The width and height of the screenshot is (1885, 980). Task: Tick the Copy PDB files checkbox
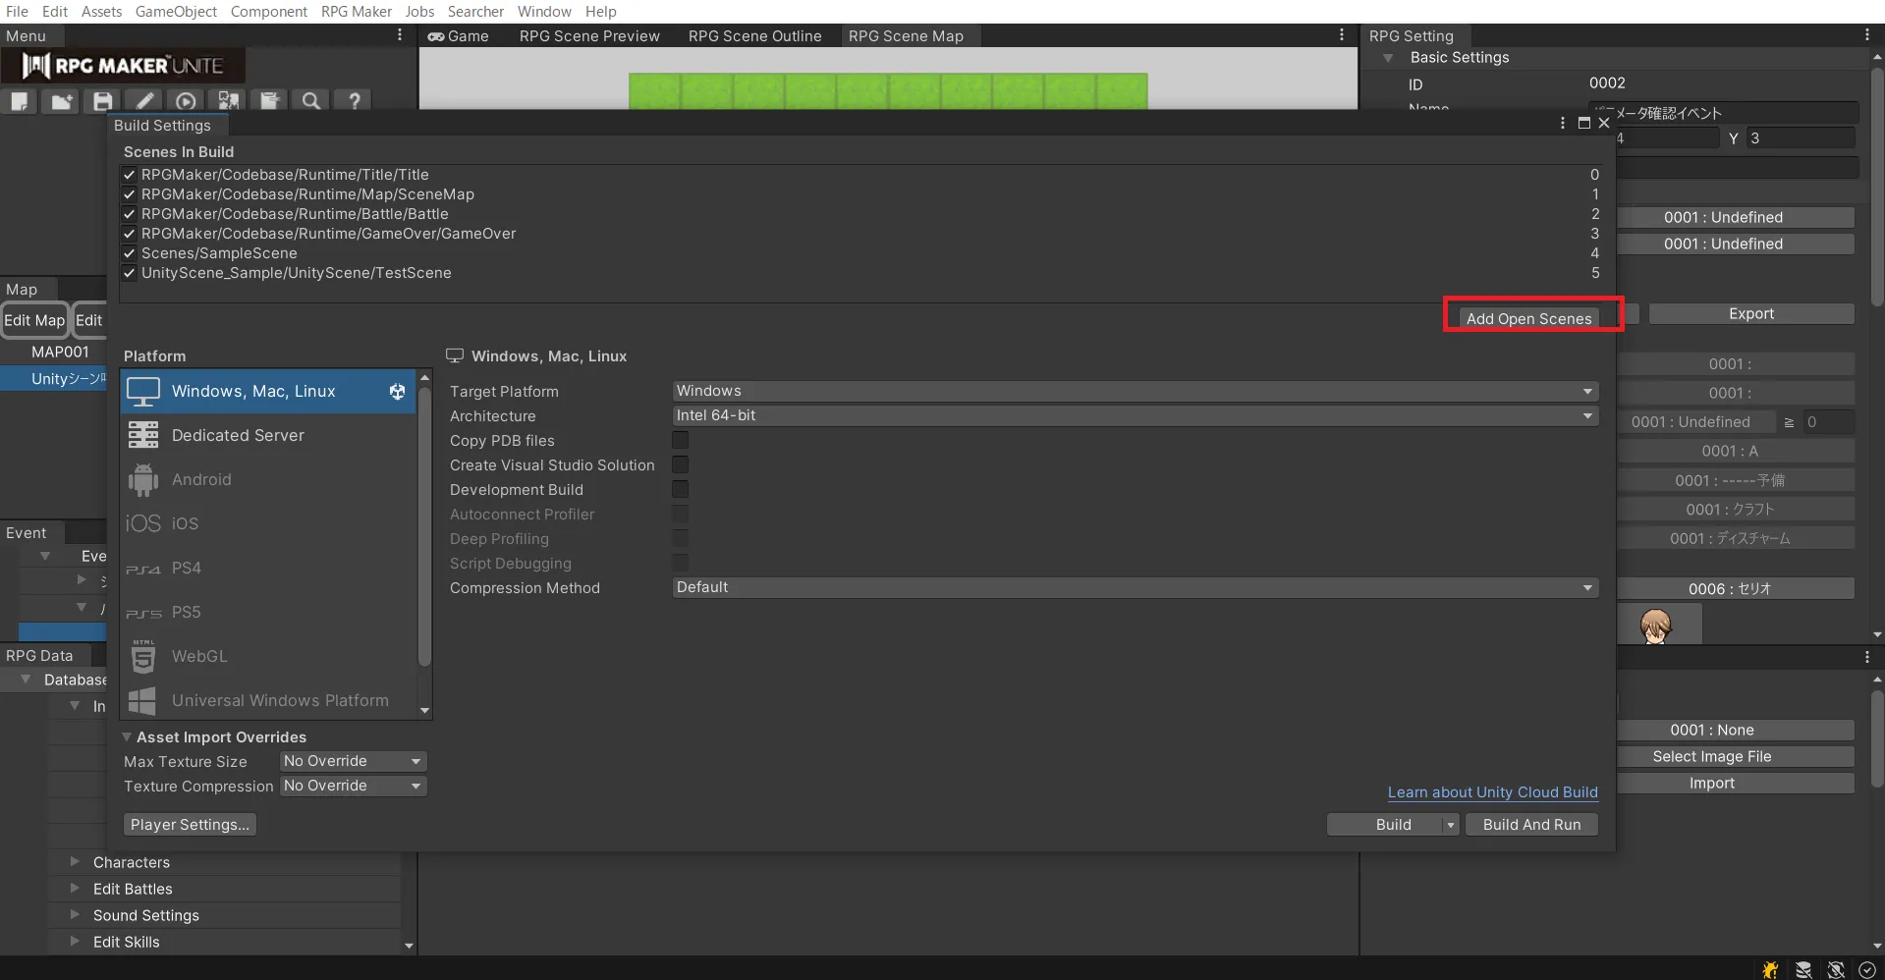click(x=680, y=440)
